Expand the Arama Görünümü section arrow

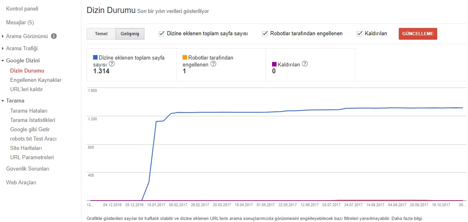click(3, 36)
